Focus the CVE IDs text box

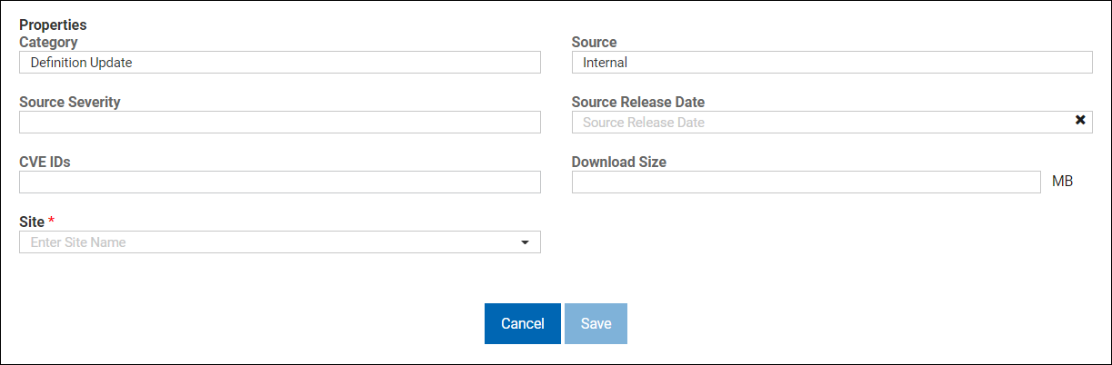pos(279,182)
